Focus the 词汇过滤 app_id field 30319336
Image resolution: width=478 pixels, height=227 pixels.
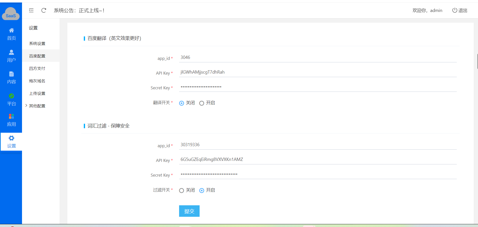318,145
